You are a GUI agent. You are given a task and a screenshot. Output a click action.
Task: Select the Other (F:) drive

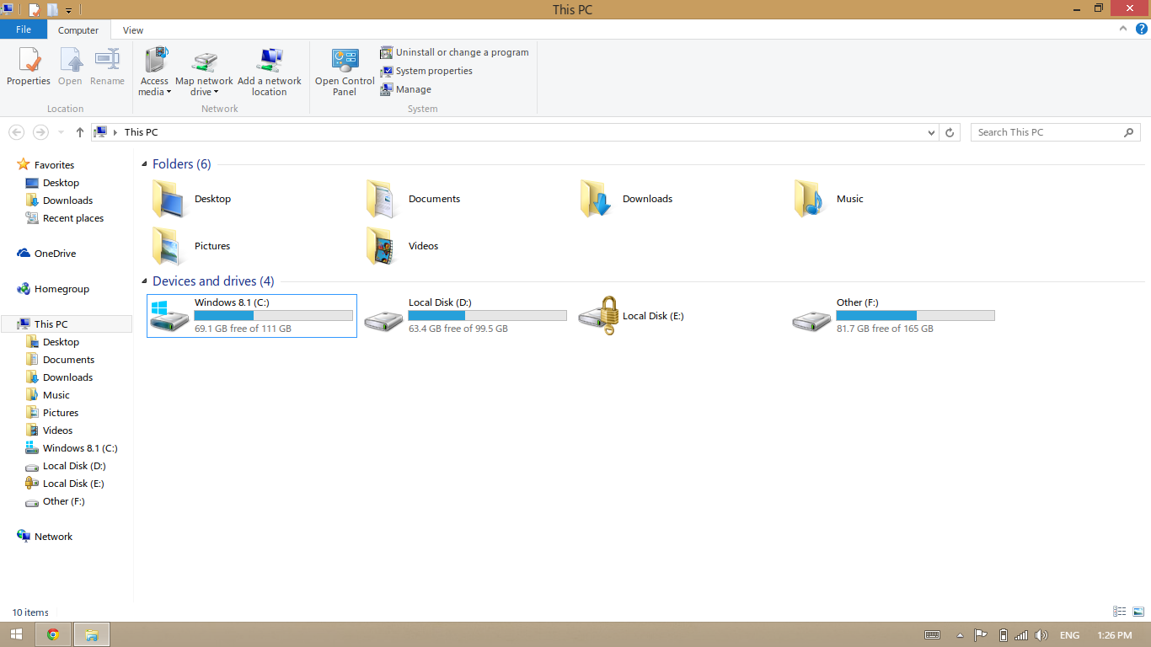click(x=894, y=316)
